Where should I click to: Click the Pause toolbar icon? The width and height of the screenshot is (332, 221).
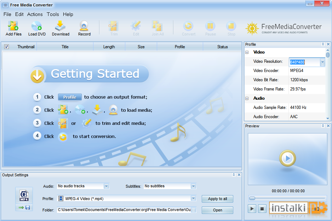click(210, 26)
